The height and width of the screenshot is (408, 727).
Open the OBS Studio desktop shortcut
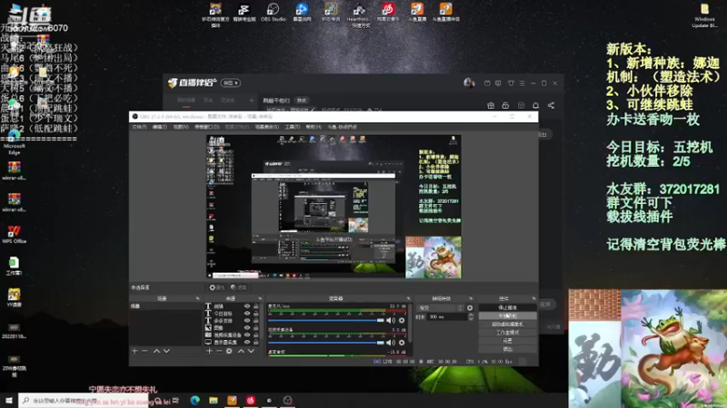click(x=274, y=12)
